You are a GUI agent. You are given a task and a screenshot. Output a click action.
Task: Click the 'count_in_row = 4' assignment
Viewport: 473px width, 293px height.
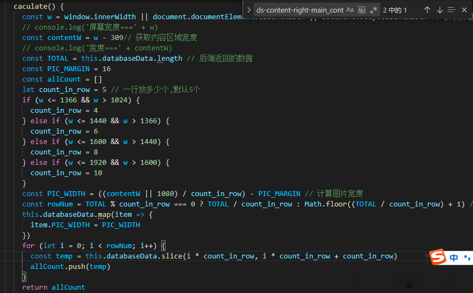click(64, 111)
